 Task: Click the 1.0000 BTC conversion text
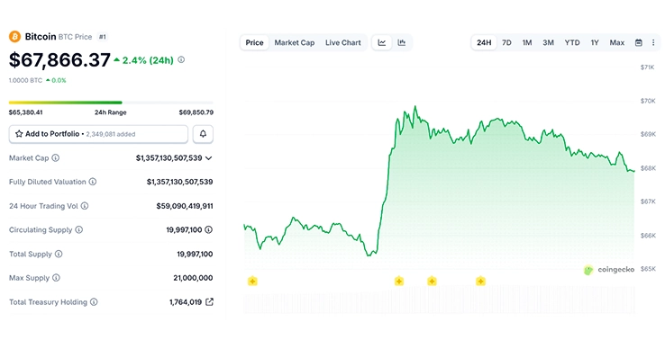25,80
